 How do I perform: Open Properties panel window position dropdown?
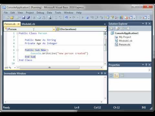(x=143, y=65)
